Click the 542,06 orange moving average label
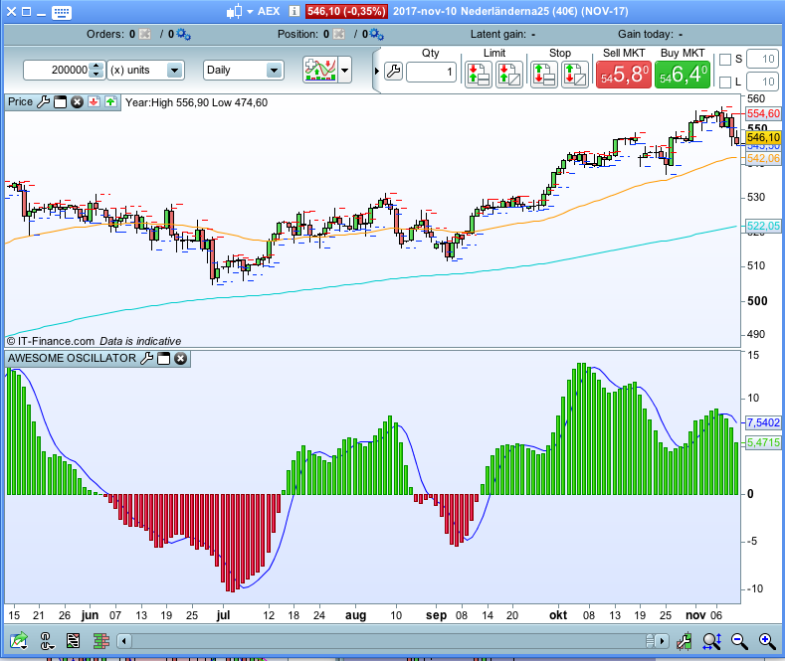The width and height of the screenshot is (785, 661). 763,158
